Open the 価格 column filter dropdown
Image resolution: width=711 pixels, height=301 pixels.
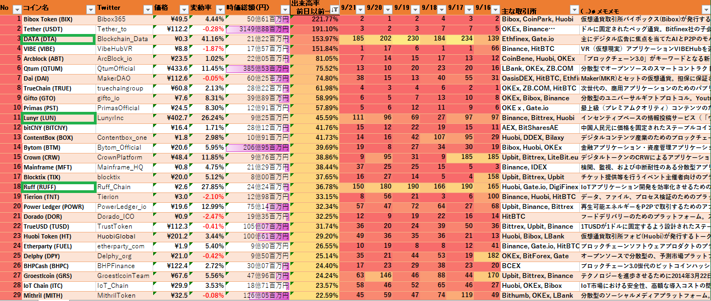tap(183, 9)
